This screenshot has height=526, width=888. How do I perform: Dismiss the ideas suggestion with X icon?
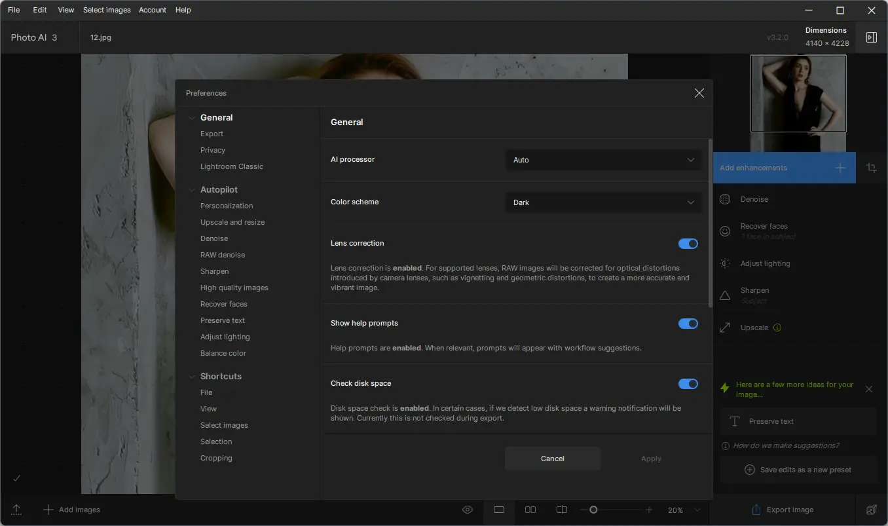click(x=869, y=389)
